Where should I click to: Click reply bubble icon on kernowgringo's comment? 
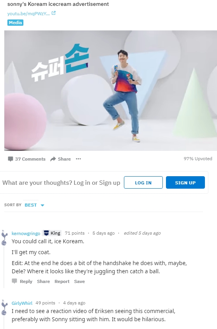pyautogui.click(x=14, y=281)
